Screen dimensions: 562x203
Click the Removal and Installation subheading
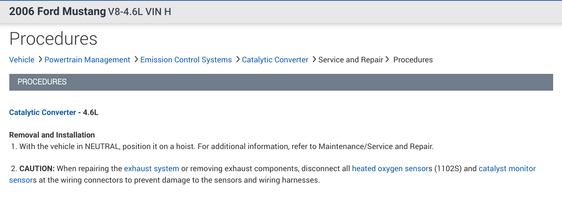coord(52,135)
